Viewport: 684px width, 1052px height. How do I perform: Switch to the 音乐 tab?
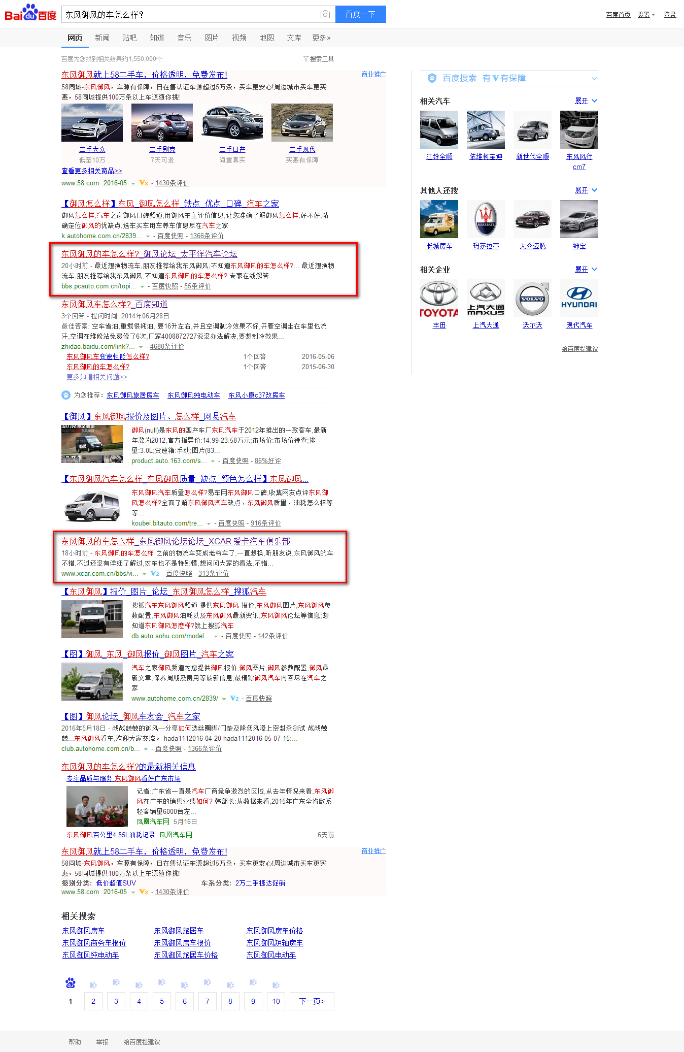184,38
